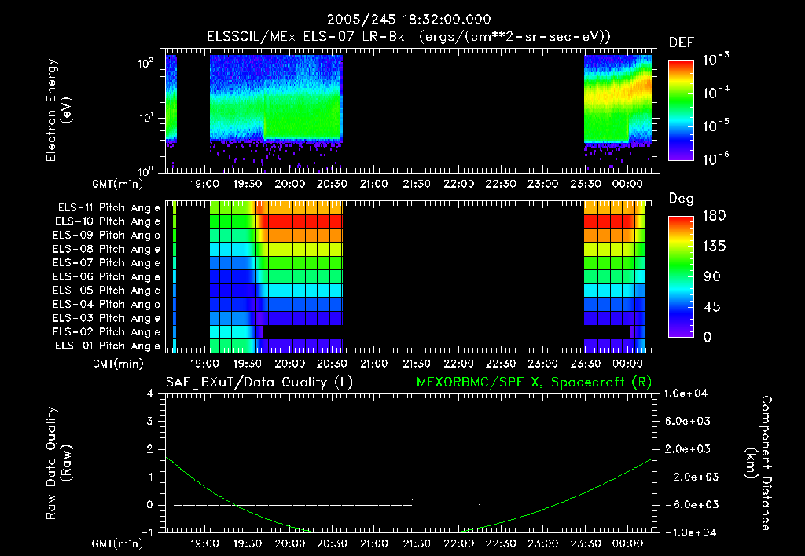Click the ELS-09 Pitch Angle row label
805x556 pixels.
[107, 236]
